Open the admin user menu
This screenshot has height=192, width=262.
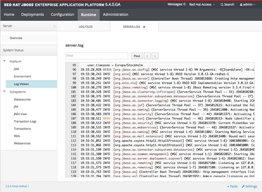click(x=249, y=4)
